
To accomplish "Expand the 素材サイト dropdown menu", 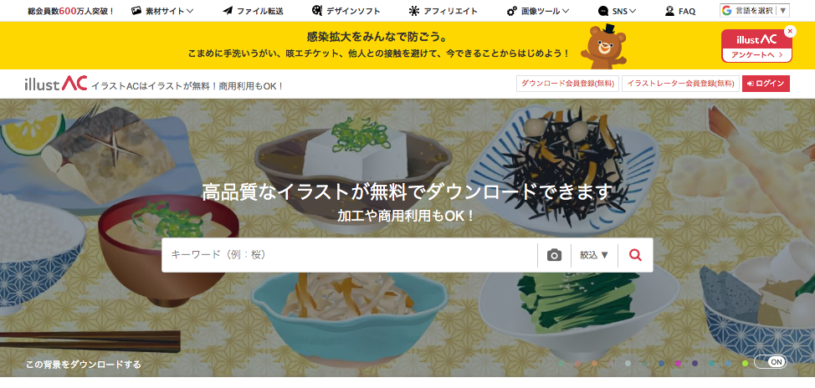I will (x=162, y=11).
